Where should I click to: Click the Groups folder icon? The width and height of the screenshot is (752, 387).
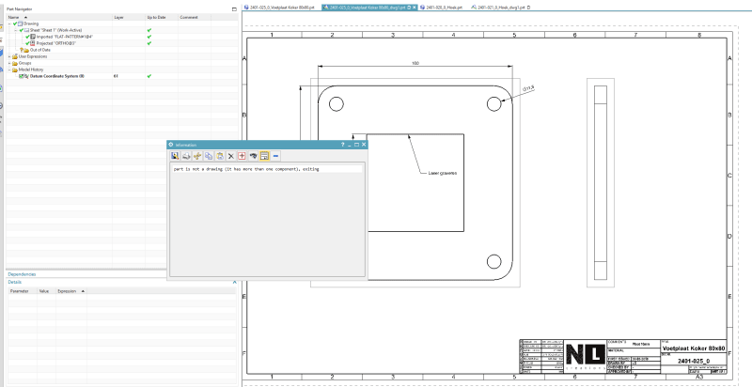pyautogui.click(x=15, y=63)
